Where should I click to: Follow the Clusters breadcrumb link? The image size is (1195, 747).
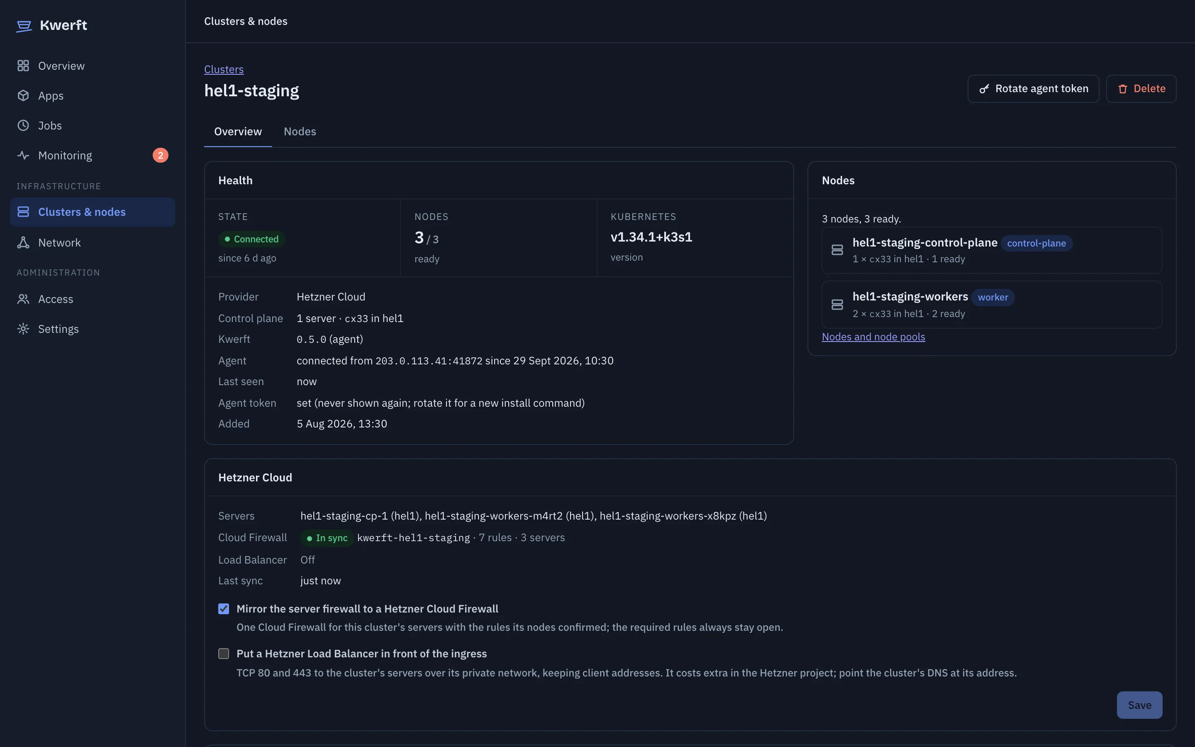[x=224, y=69]
